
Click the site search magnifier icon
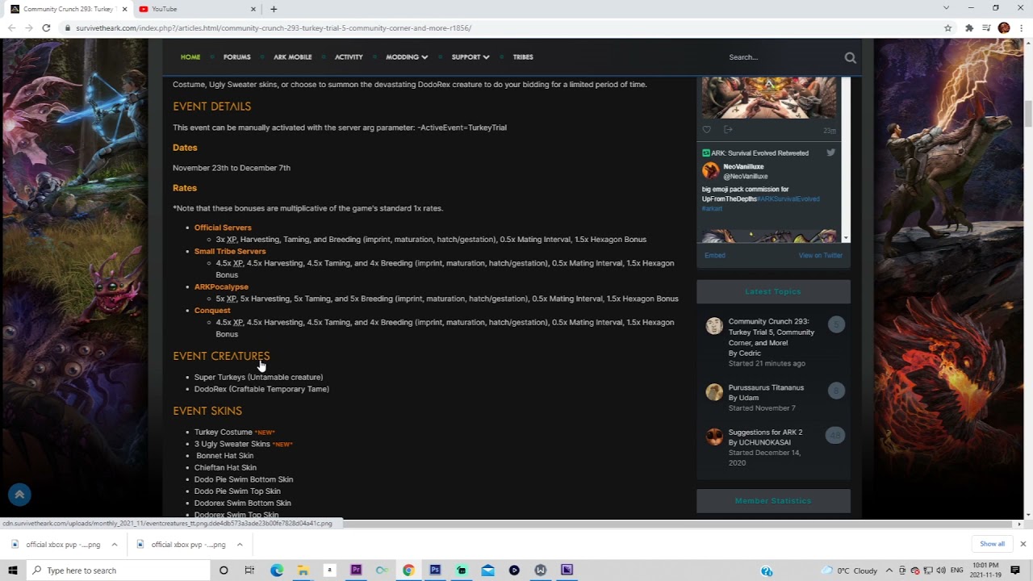[x=850, y=57]
